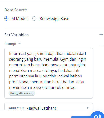Remove the prompt variable with minus icon
This screenshot has height=118, width=104.
(101, 46)
